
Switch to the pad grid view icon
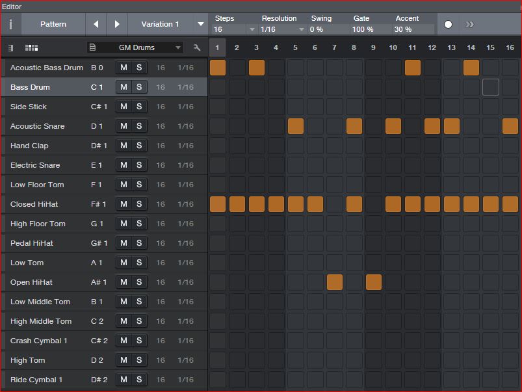tap(31, 47)
